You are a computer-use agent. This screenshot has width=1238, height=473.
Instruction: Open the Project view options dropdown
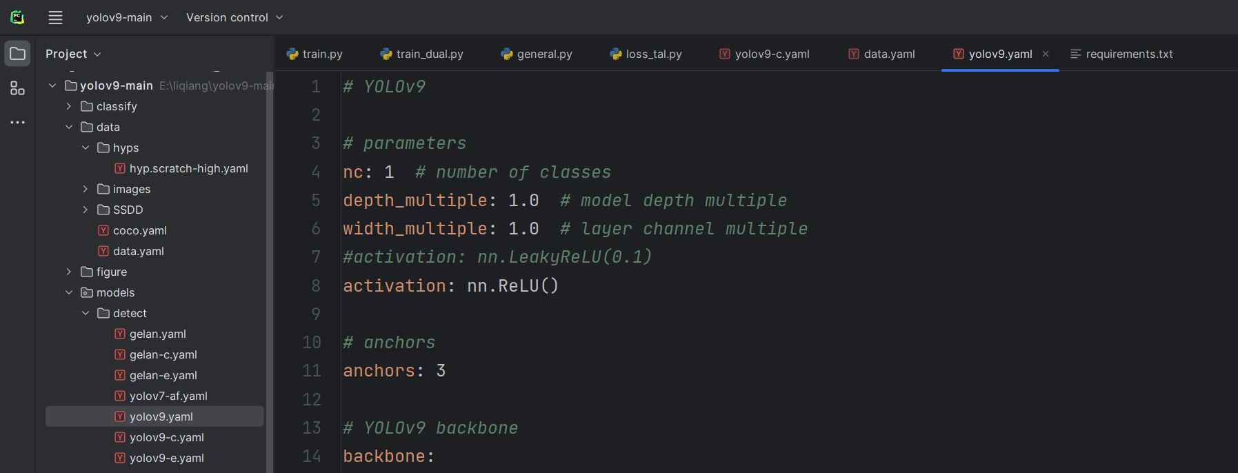pyautogui.click(x=73, y=54)
